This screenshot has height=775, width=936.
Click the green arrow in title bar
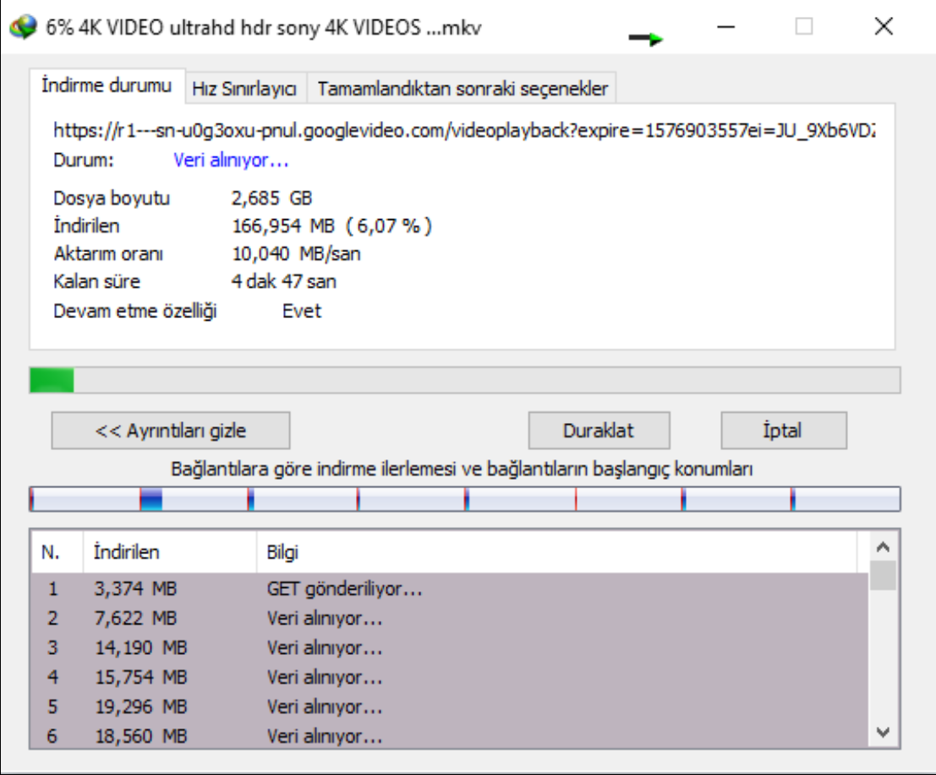click(x=646, y=39)
